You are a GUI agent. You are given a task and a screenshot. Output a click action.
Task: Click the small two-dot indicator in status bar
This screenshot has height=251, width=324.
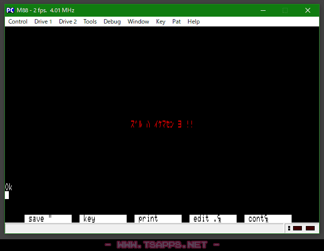pos(289,228)
